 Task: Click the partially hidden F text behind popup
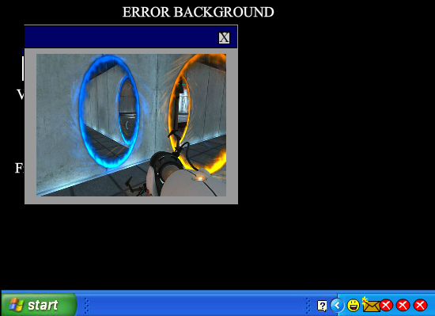(x=20, y=168)
